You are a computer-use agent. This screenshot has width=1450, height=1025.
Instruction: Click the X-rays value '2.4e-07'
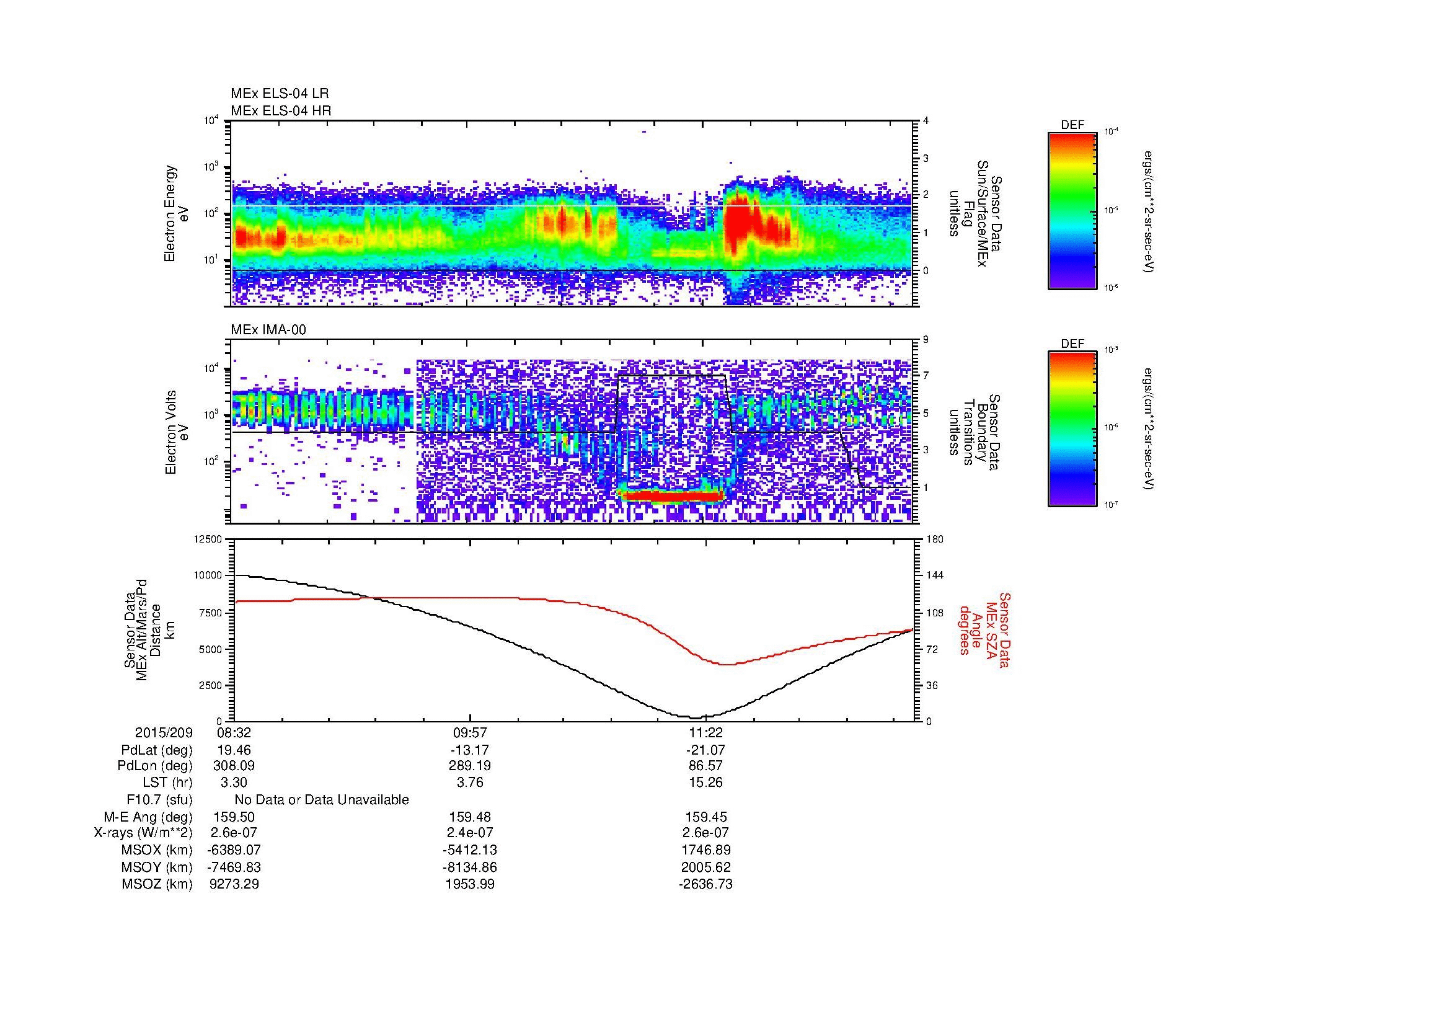coord(470,833)
